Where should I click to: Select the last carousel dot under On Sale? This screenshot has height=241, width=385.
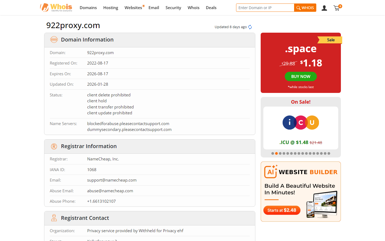[329, 153]
